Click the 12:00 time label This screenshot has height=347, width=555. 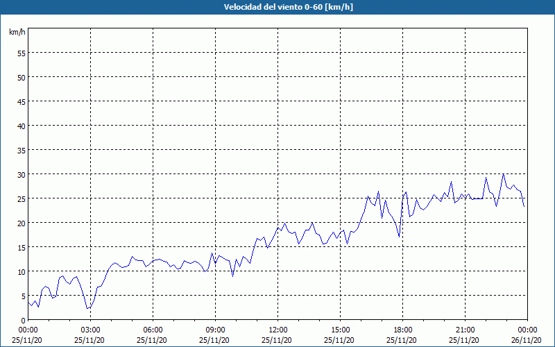[x=278, y=330]
